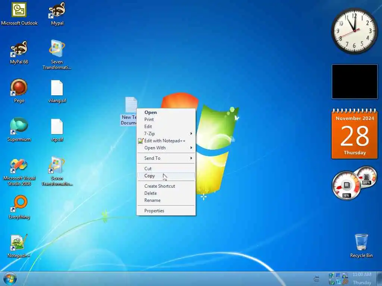Select the Supermium browser shortcut

(19, 129)
